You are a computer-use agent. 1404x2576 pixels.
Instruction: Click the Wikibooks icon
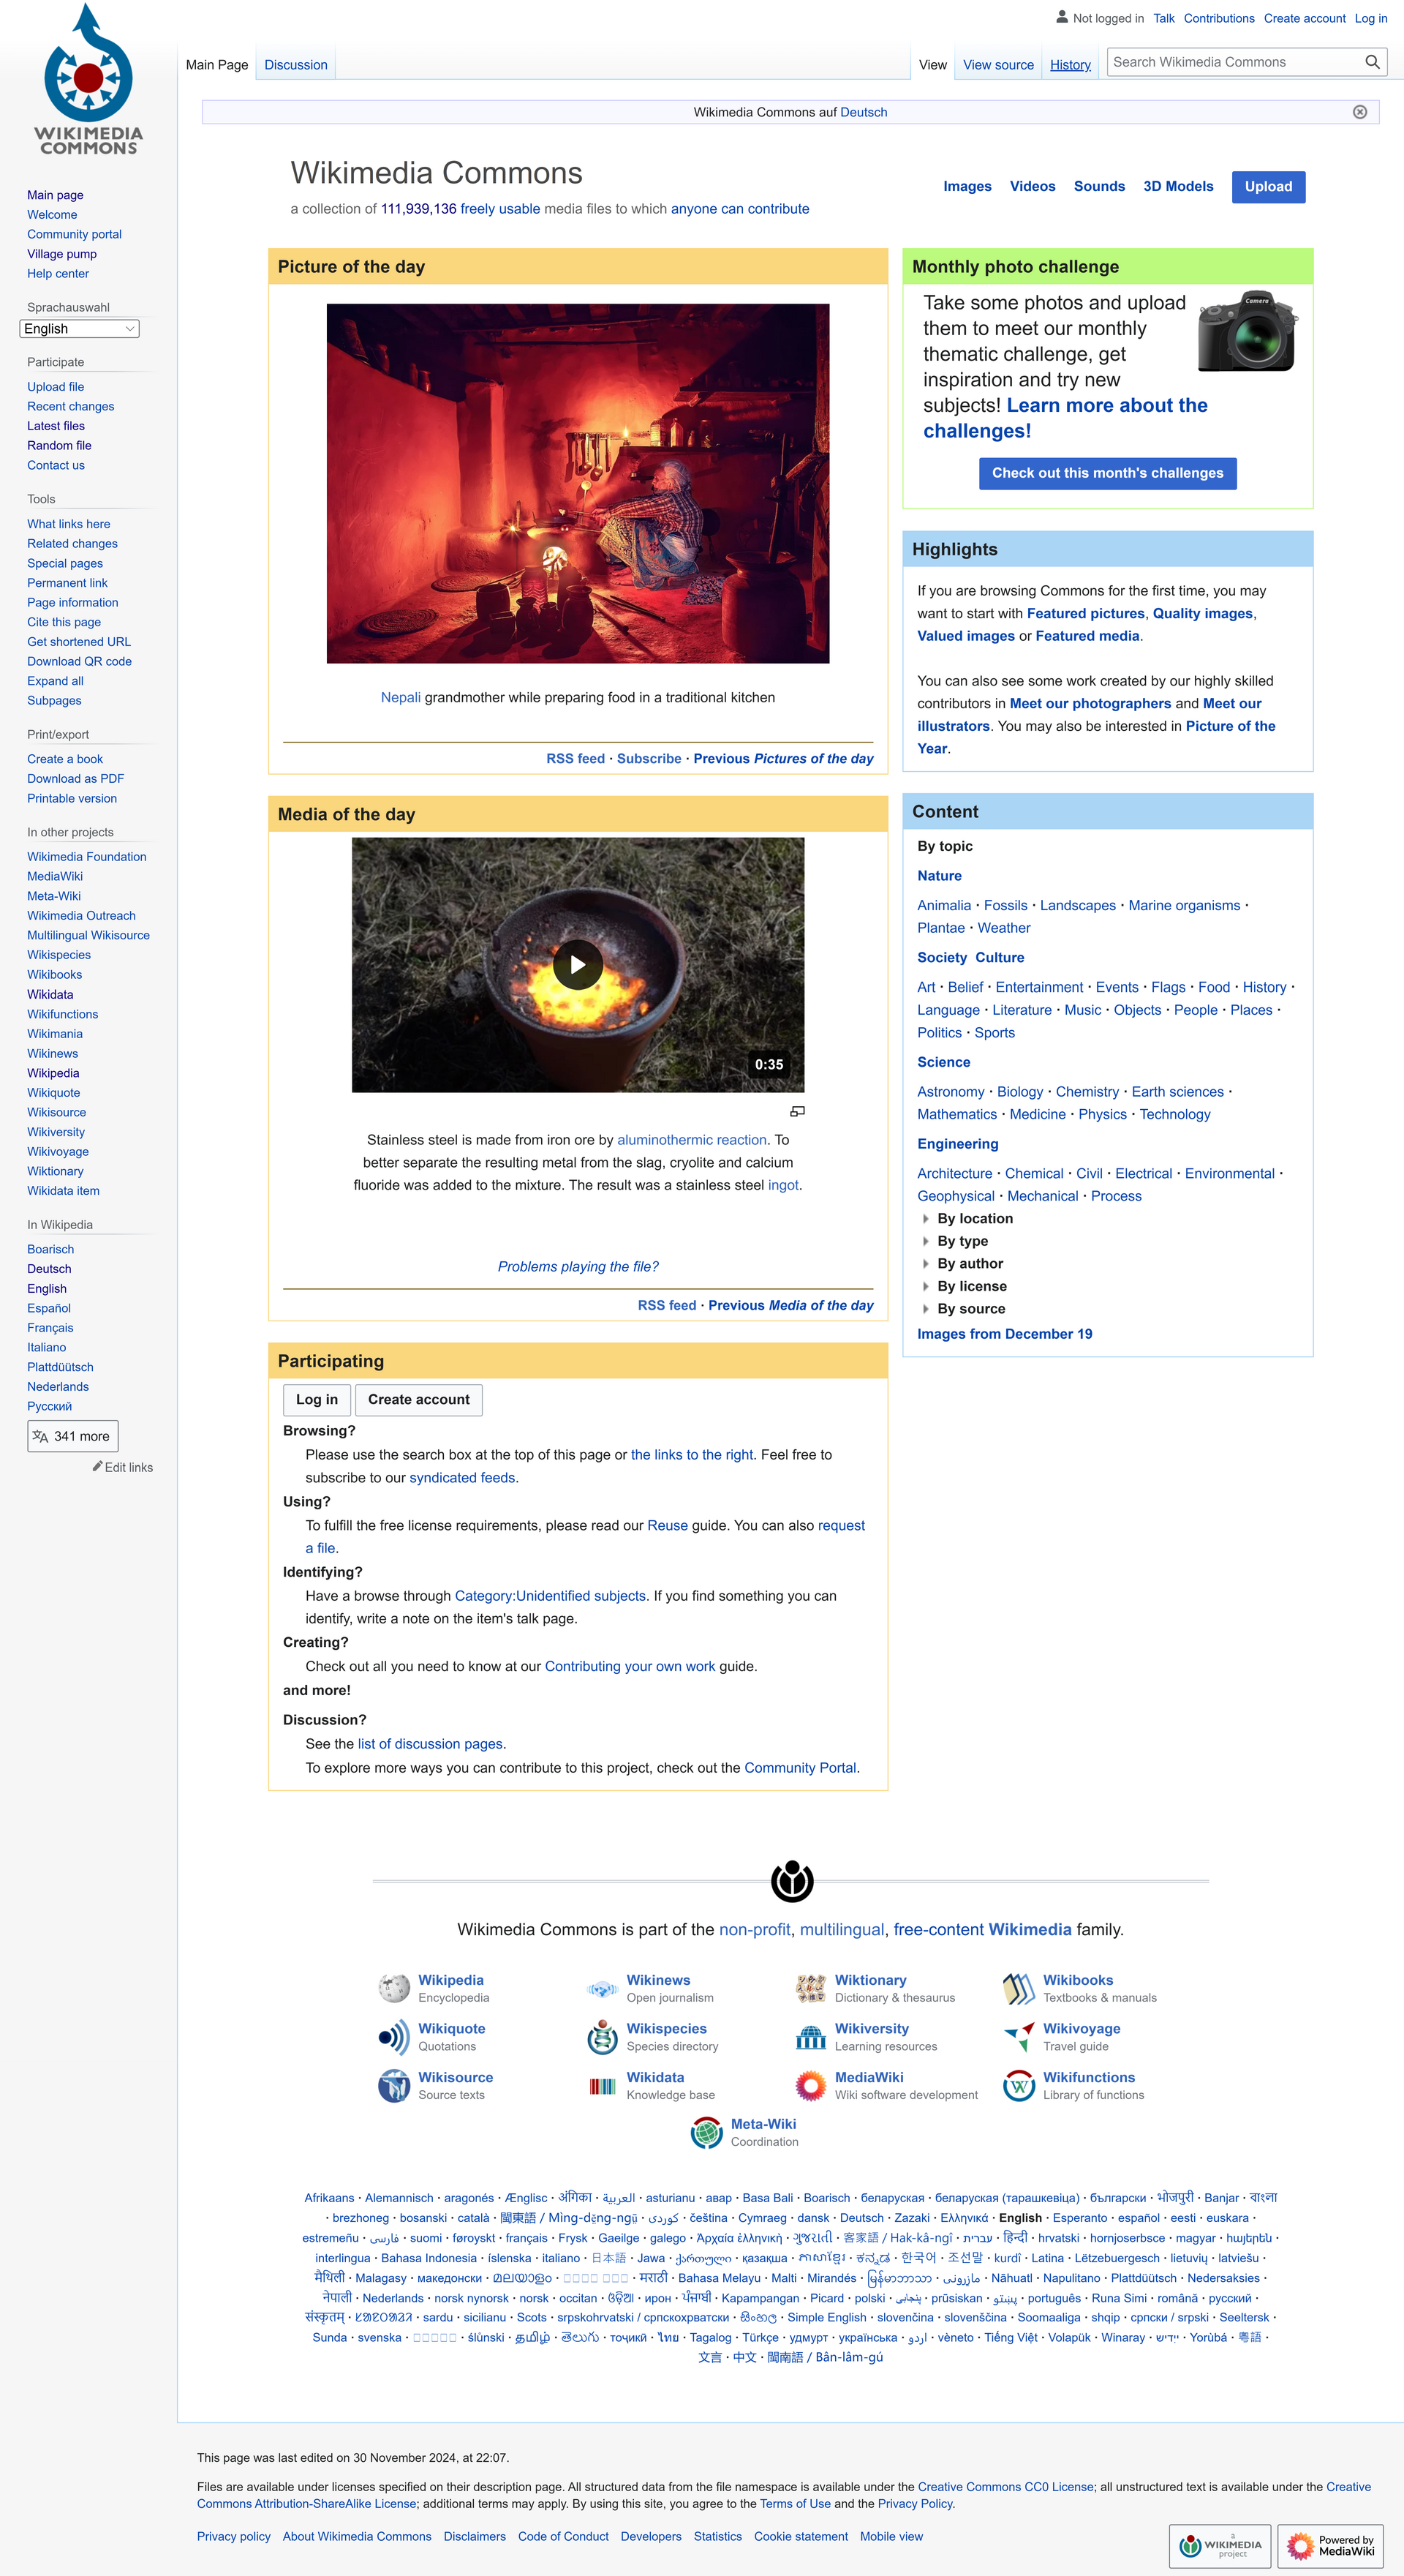tap(1019, 1988)
